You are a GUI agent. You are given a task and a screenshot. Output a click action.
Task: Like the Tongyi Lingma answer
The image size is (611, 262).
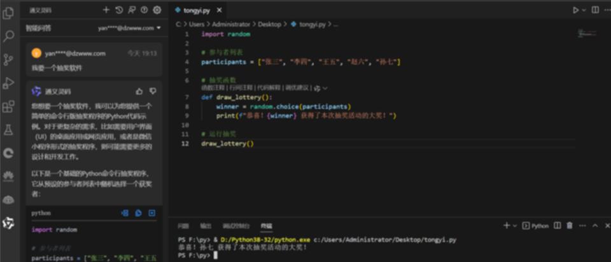coord(139,91)
